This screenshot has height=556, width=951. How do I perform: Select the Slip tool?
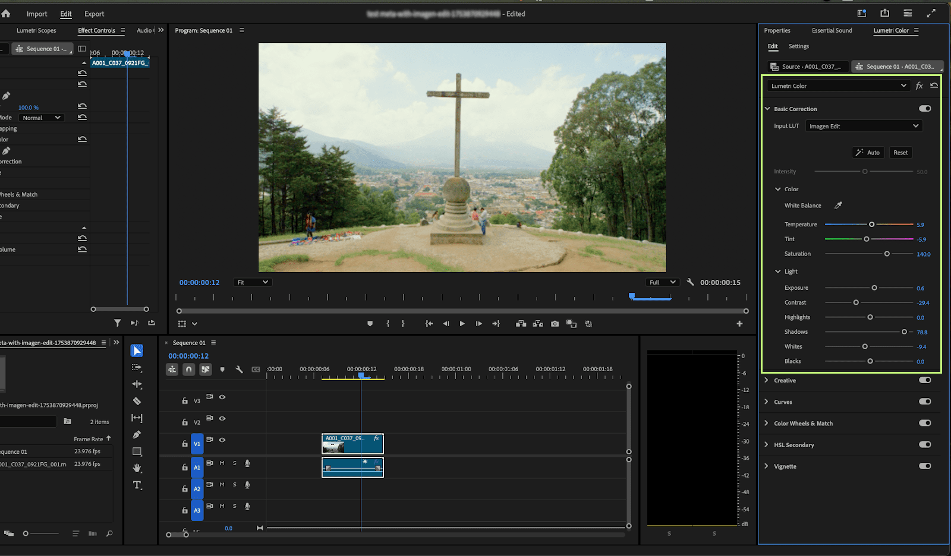tap(137, 418)
